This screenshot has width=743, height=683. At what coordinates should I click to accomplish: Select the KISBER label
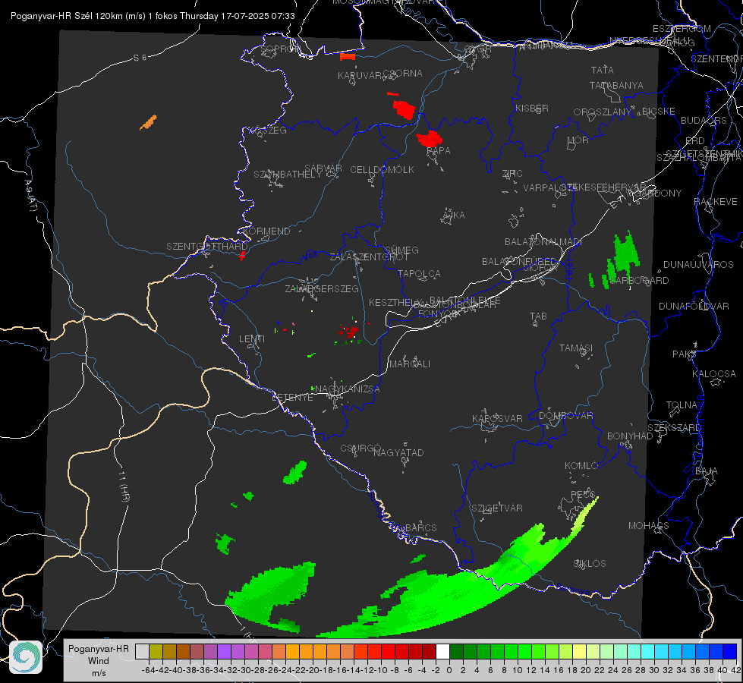(532, 108)
